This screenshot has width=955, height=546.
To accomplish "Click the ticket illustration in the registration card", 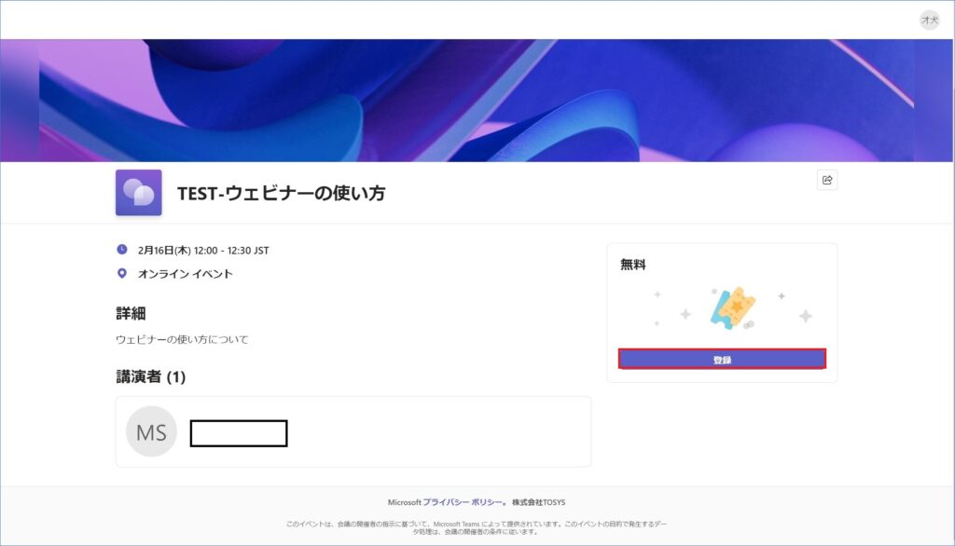I will click(731, 307).
